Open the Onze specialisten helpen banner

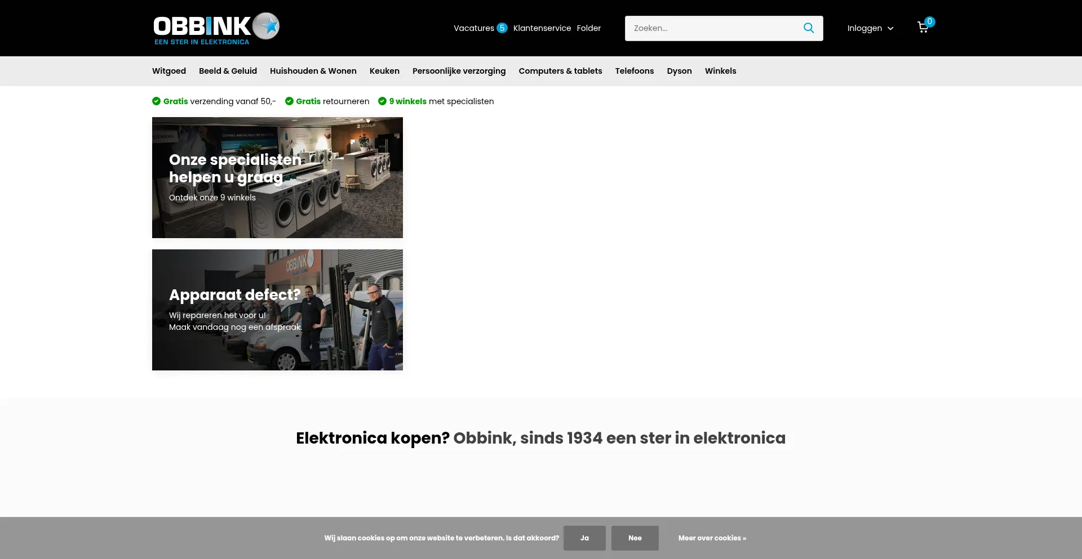277,177
